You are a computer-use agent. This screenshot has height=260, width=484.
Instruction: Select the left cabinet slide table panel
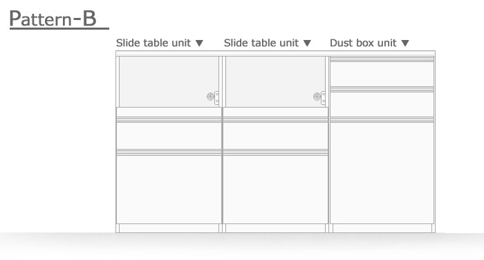point(169,112)
